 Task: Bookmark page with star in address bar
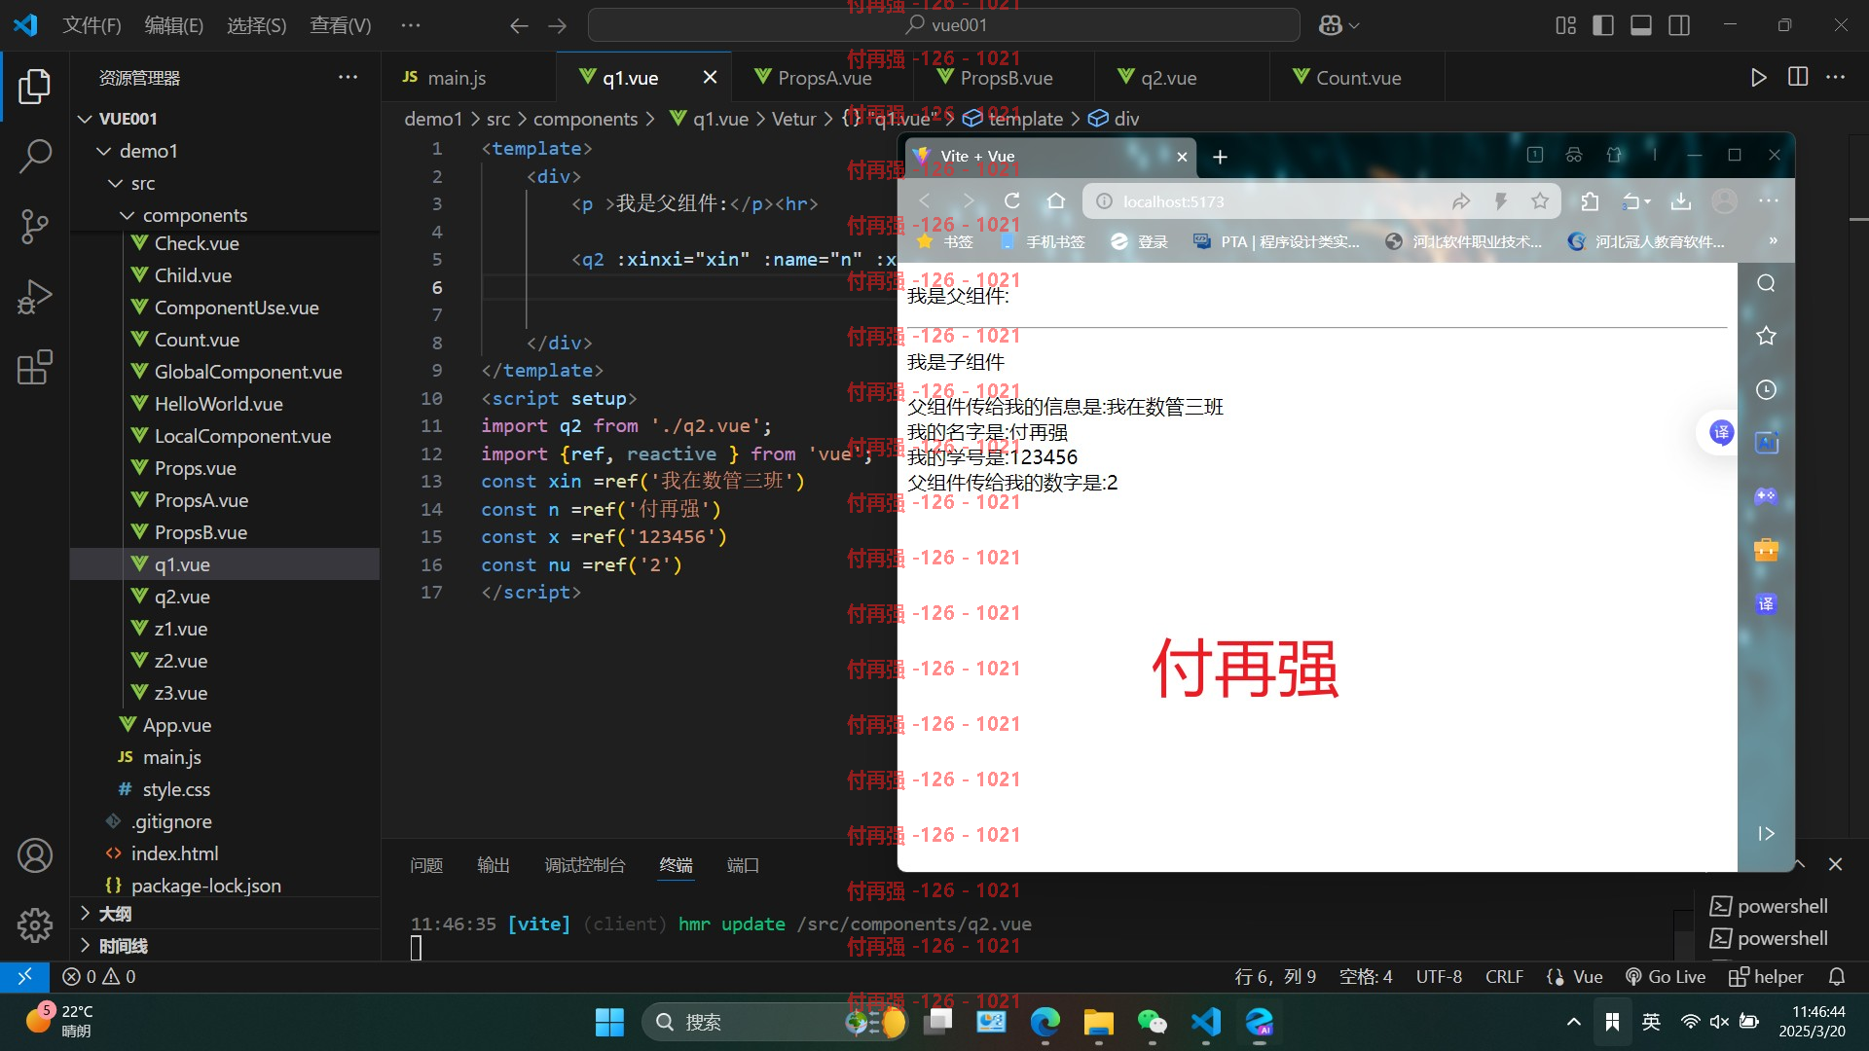pos(1539,200)
